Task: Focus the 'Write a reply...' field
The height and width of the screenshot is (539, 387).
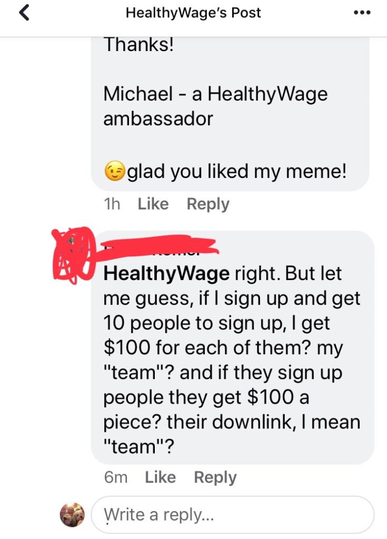Action: pyautogui.click(x=233, y=515)
